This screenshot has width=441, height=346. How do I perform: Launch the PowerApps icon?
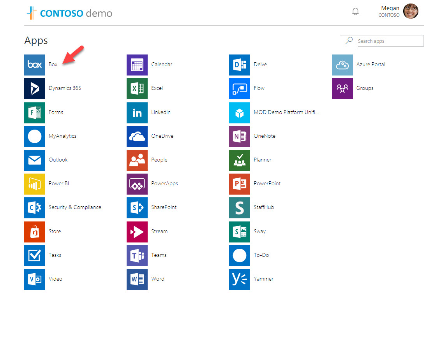(137, 184)
